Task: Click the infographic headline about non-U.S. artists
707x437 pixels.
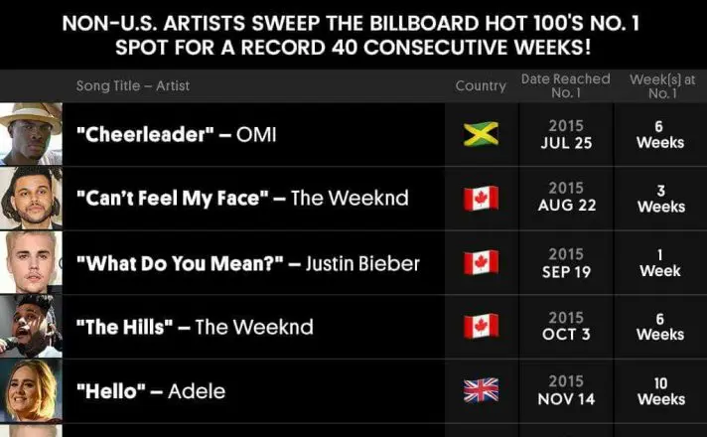Action: click(x=353, y=33)
